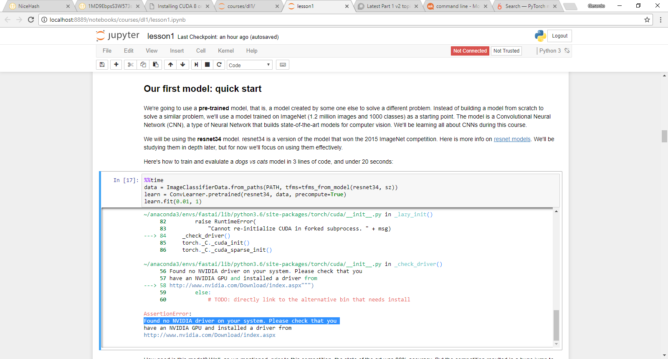This screenshot has height=359, width=668.
Task: Copy selected cells icon in toolbar
Action: pyautogui.click(x=143, y=65)
